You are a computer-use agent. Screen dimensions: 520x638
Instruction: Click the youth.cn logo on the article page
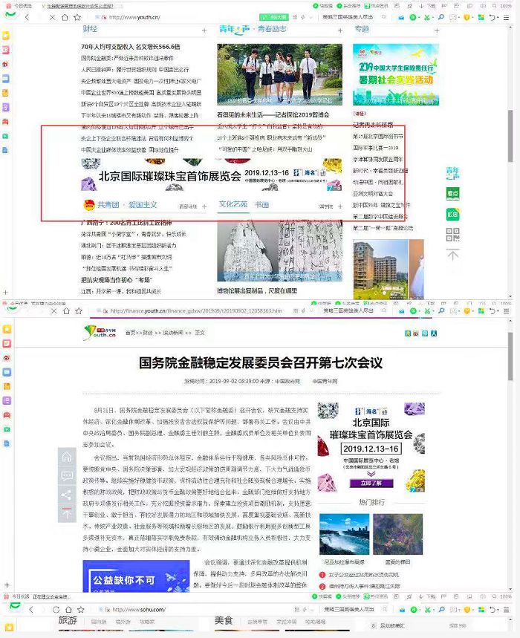coord(100,333)
